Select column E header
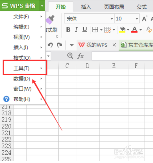This screenshot has width=153, height=163. [114, 66]
